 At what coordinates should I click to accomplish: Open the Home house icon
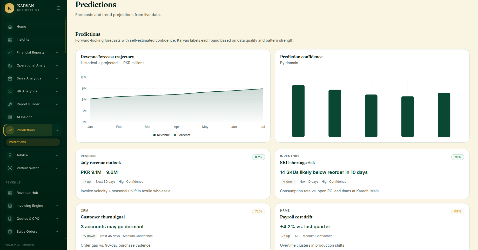10,27
